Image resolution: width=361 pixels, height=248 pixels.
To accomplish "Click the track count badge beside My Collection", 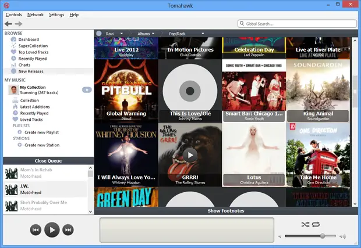I will (87, 90).
